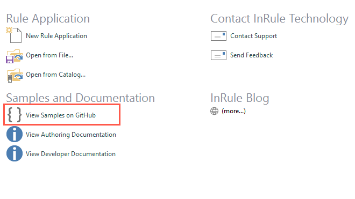Screen dimensions: 355x199
Task: Open View Authoring Documentation link
Action: click(71, 135)
